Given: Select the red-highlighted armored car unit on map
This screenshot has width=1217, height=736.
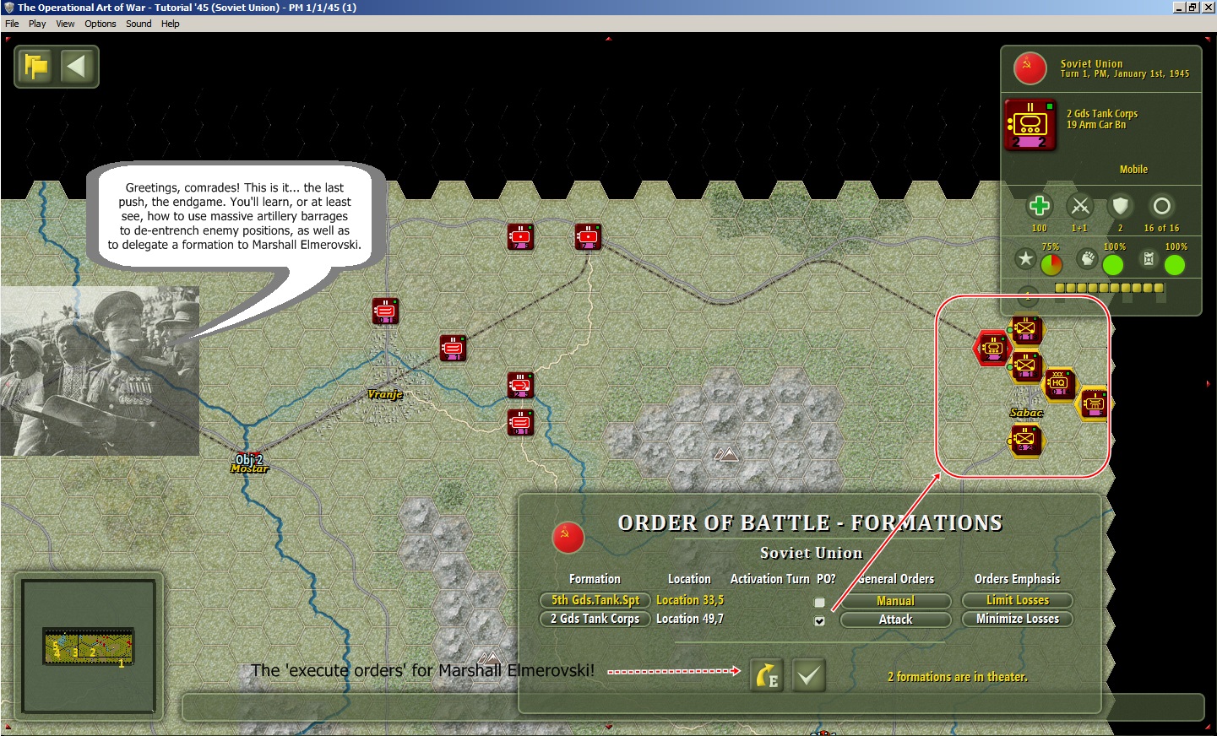Looking at the screenshot, I should click(992, 348).
